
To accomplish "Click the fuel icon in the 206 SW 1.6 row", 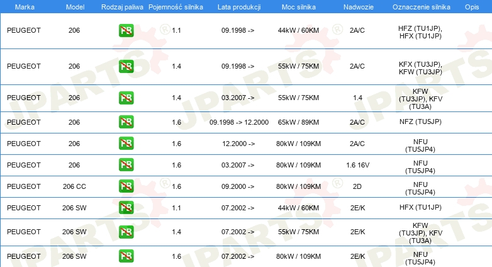I will (x=126, y=256).
